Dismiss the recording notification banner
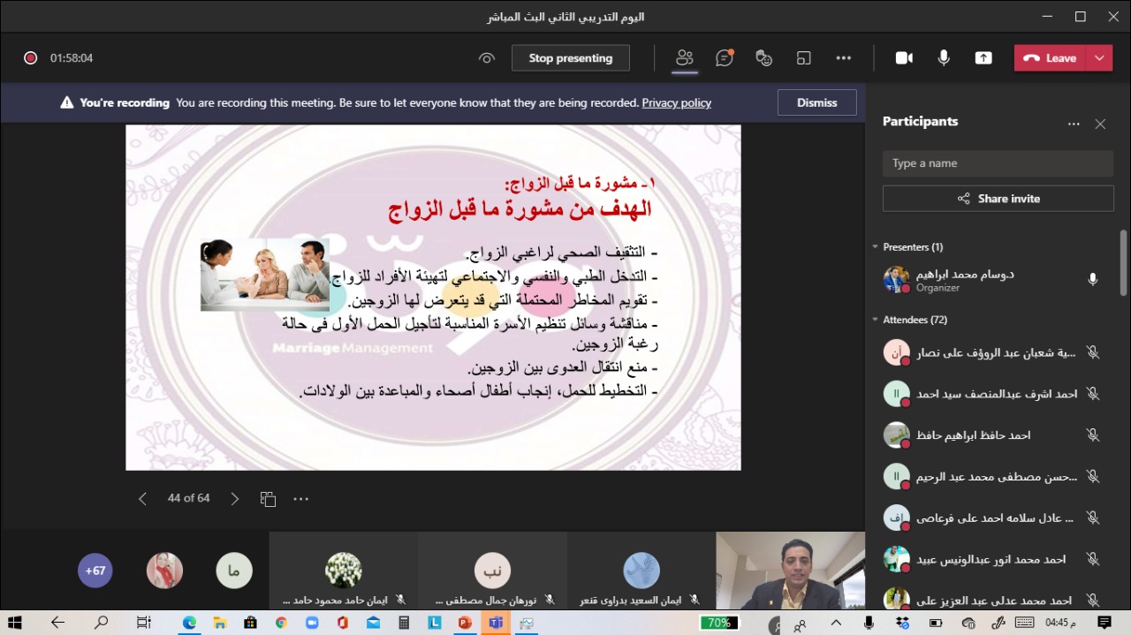This screenshot has width=1131, height=635. pyautogui.click(x=816, y=102)
